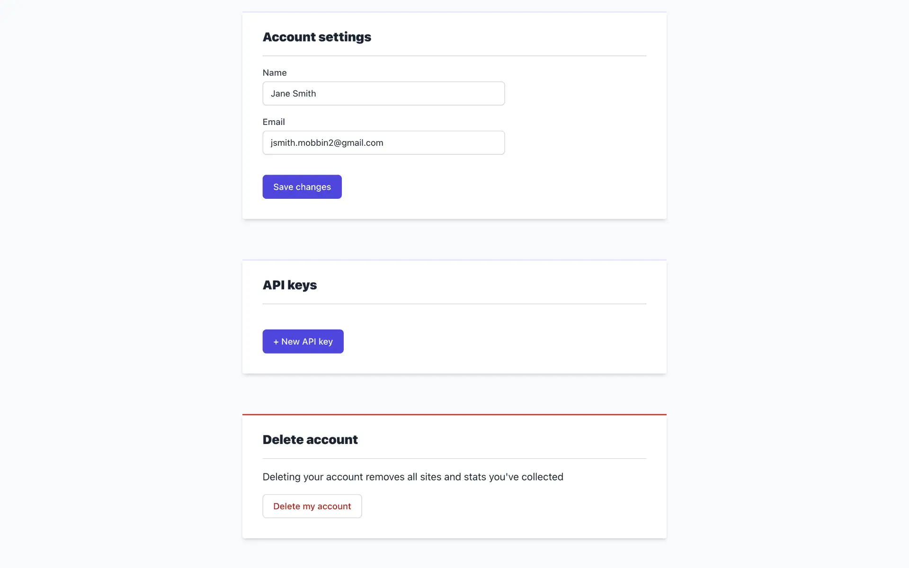Click the Delete account heading
The height and width of the screenshot is (568, 909).
point(310,440)
